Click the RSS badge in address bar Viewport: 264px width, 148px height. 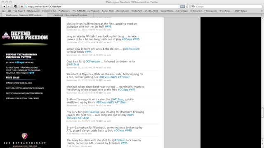[182, 7]
